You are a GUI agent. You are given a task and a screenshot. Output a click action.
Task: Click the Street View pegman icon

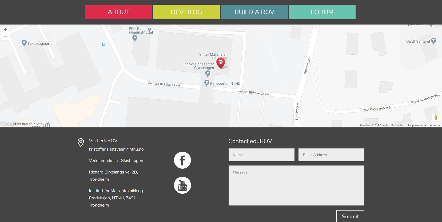(436, 117)
